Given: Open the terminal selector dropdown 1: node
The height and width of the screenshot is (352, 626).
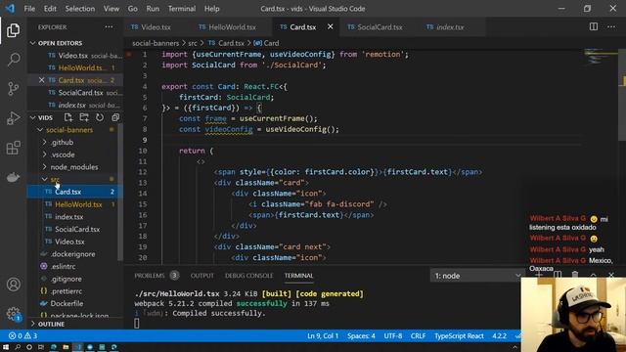Looking at the screenshot, I should (476, 276).
